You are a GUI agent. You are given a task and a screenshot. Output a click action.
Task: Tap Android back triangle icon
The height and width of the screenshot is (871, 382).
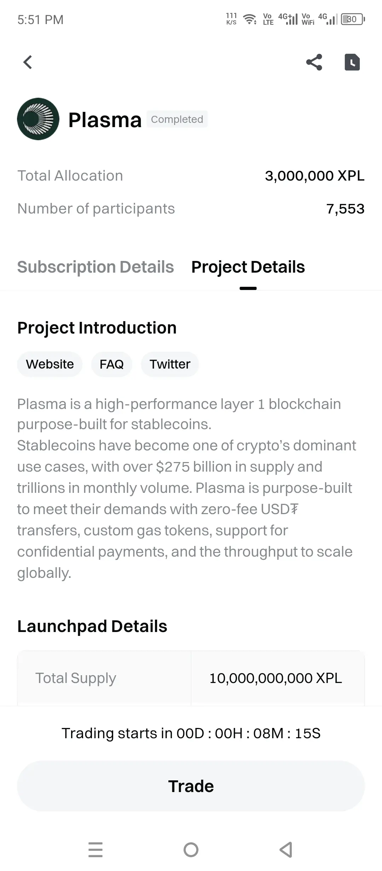[286, 850]
